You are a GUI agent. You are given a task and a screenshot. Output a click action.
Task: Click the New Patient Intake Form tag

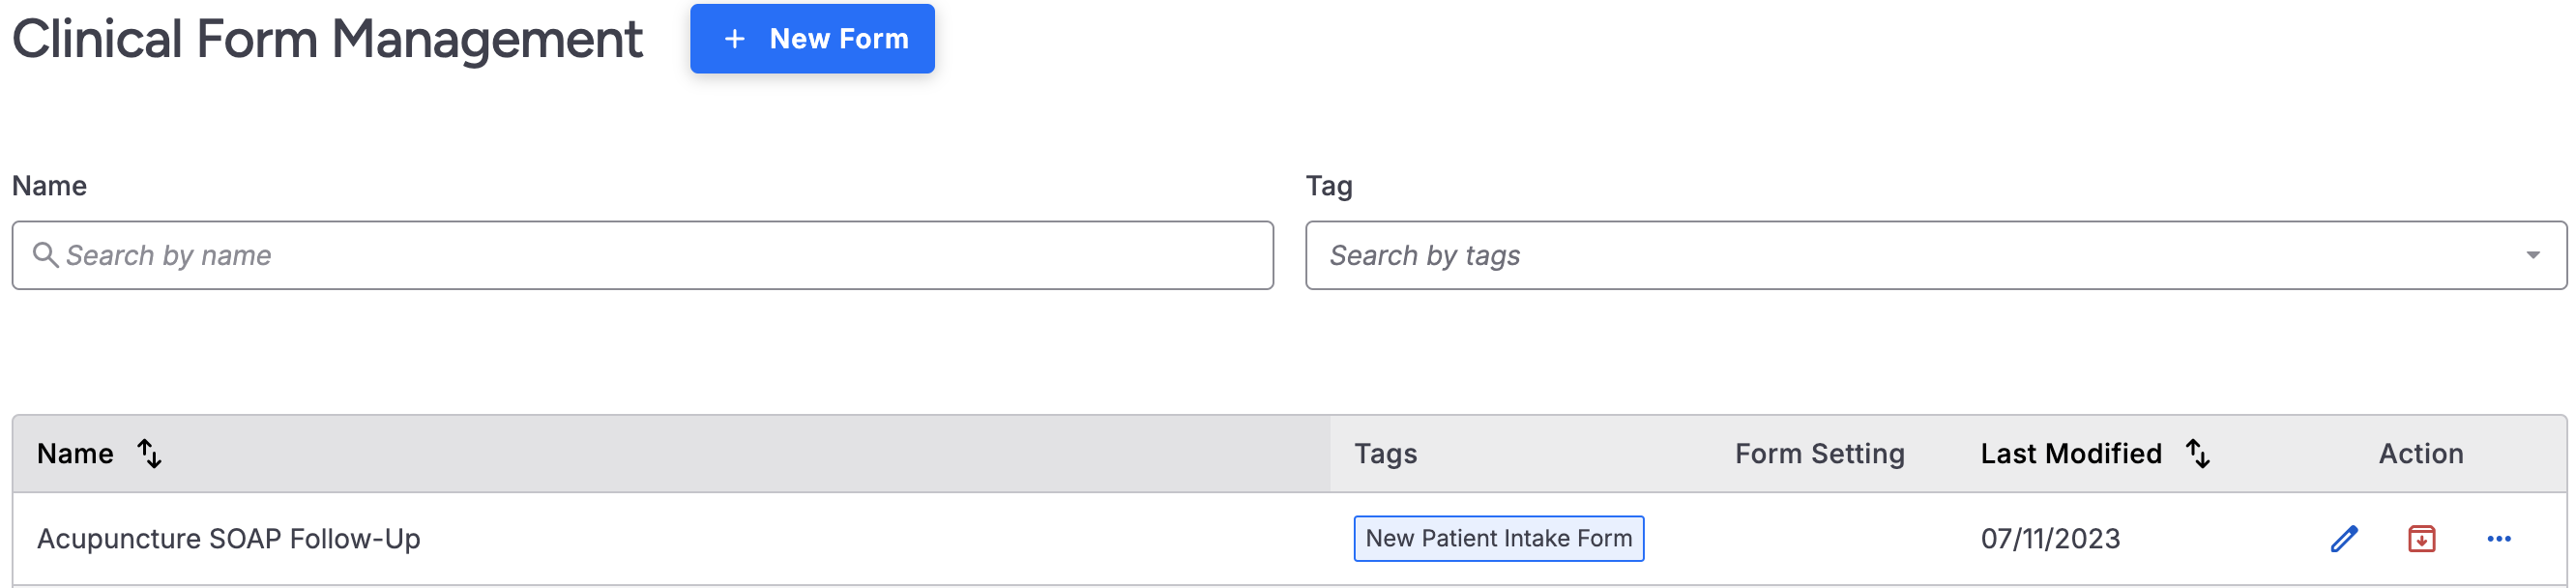1498,539
